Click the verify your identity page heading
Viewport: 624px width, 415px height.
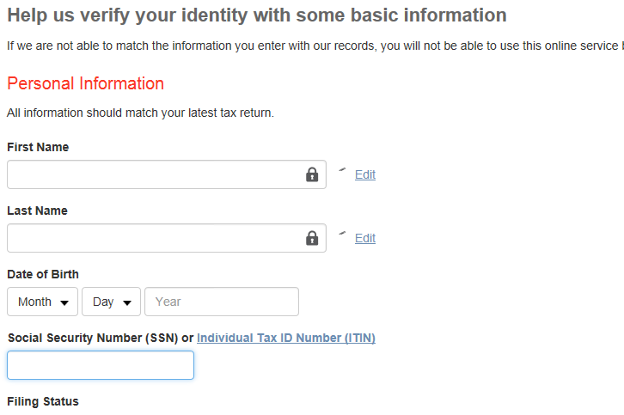point(256,15)
